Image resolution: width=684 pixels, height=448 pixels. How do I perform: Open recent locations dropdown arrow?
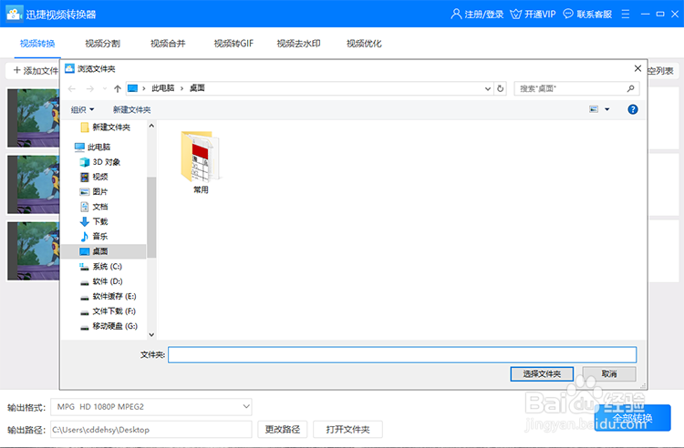point(105,89)
